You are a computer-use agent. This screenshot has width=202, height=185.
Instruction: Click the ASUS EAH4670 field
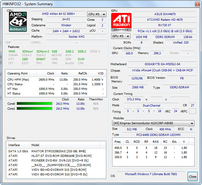pos(165,14)
